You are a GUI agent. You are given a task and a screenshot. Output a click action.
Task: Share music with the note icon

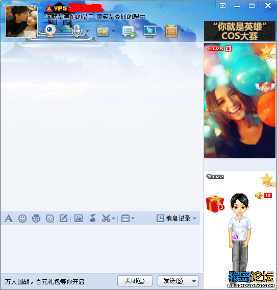pyautogui.click(x=92, y=218)
